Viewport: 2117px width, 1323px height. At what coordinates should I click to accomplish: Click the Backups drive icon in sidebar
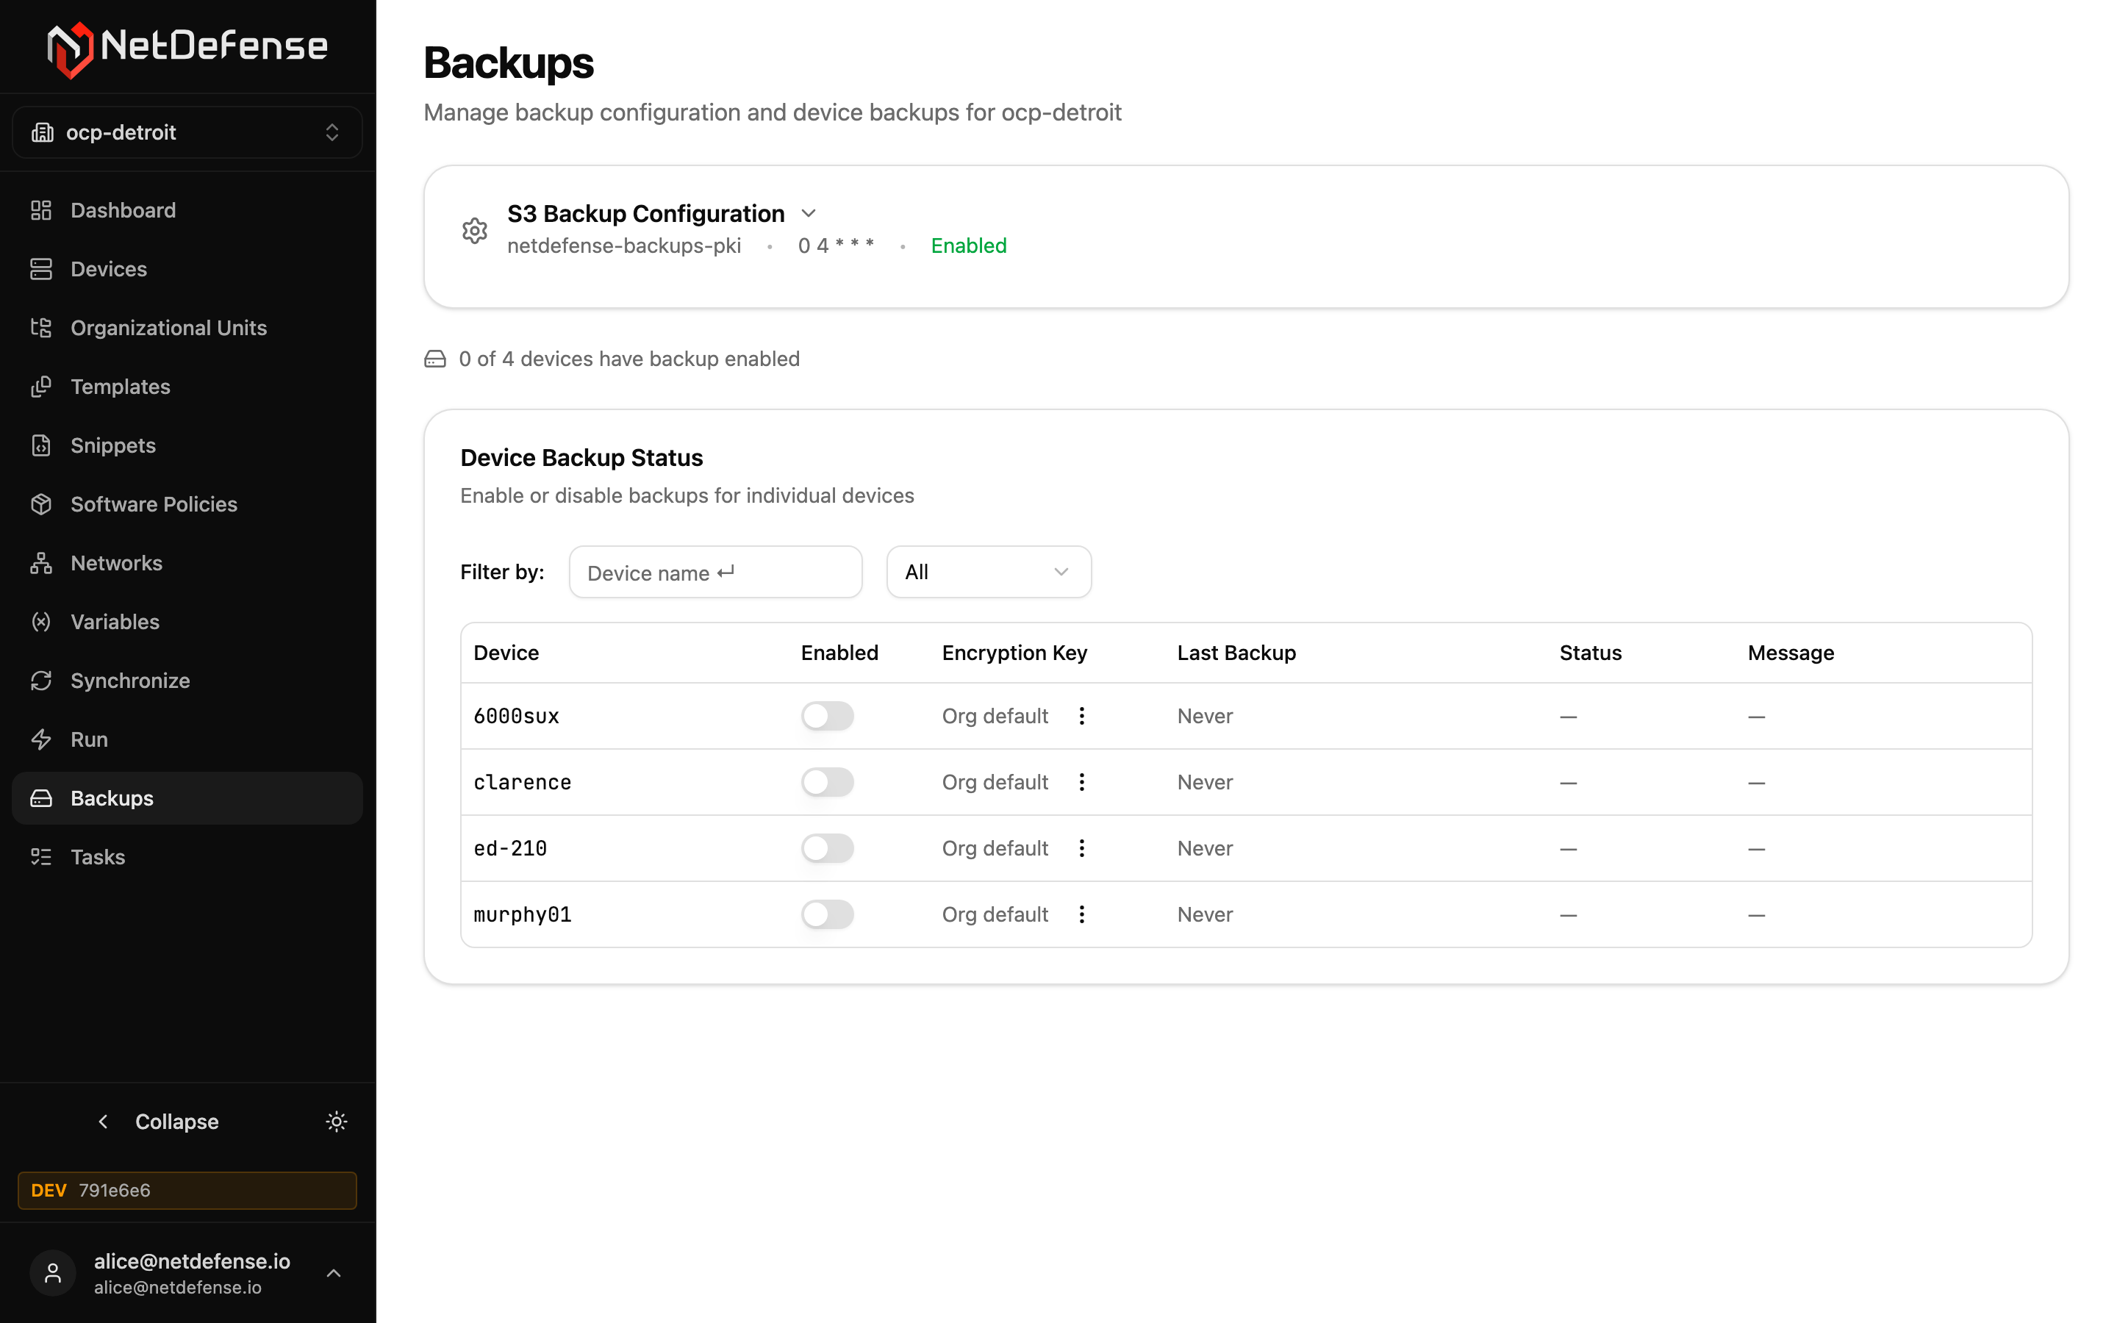pyautogui.click(x=41, y=798)
